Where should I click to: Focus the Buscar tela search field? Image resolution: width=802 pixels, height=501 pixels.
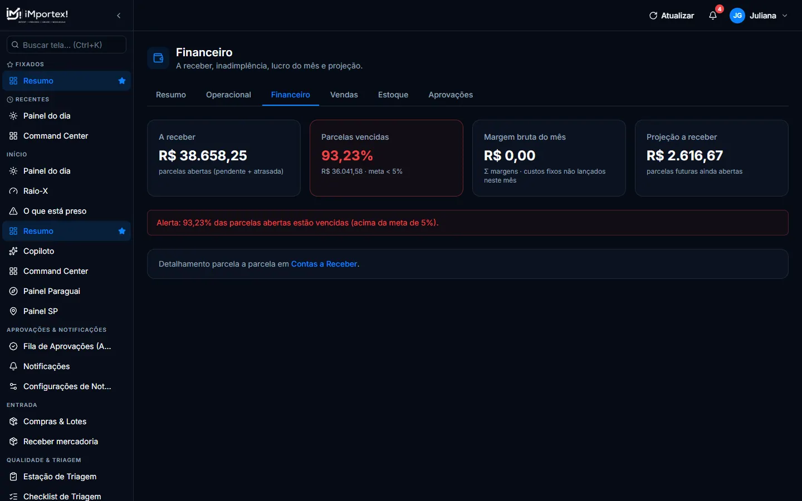tap(66, 45)
